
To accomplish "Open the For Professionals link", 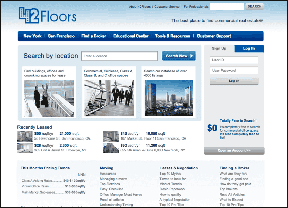I will pos(196,7).
